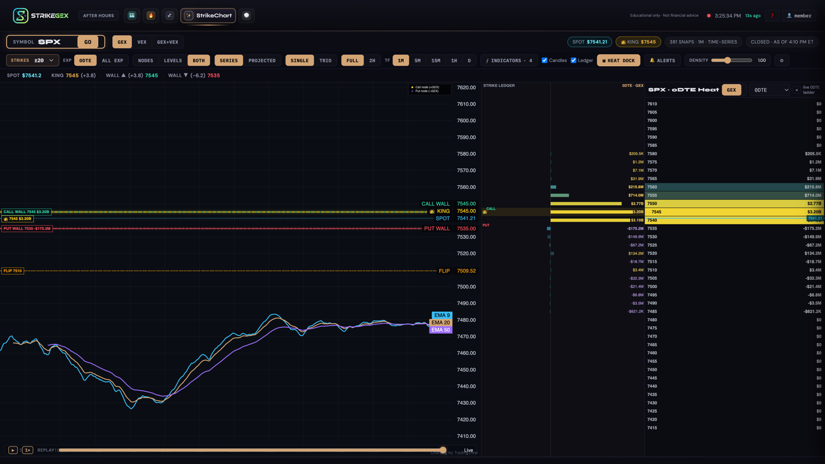
Task: Open chart settings gear
Action: (782, 60)
